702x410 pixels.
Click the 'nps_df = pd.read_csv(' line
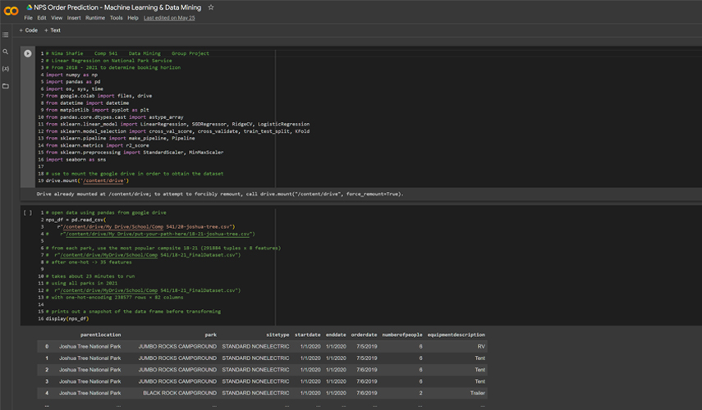tap(76, 220)
